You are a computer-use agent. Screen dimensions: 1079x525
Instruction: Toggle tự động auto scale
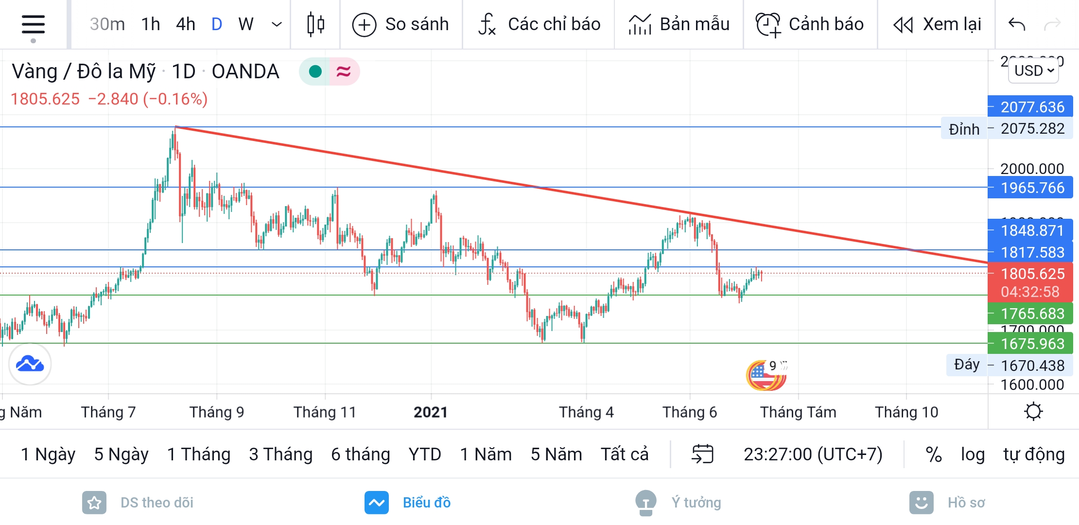point(1034,454)
